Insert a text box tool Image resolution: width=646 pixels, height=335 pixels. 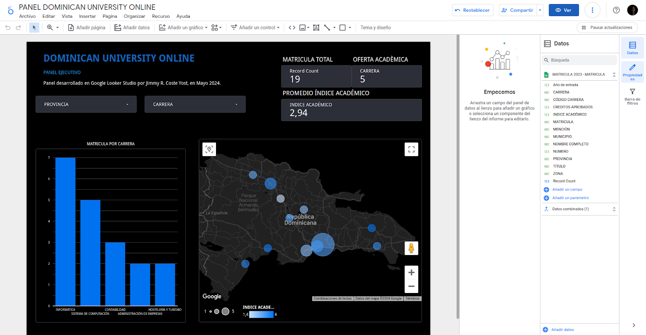click(316, 27)
